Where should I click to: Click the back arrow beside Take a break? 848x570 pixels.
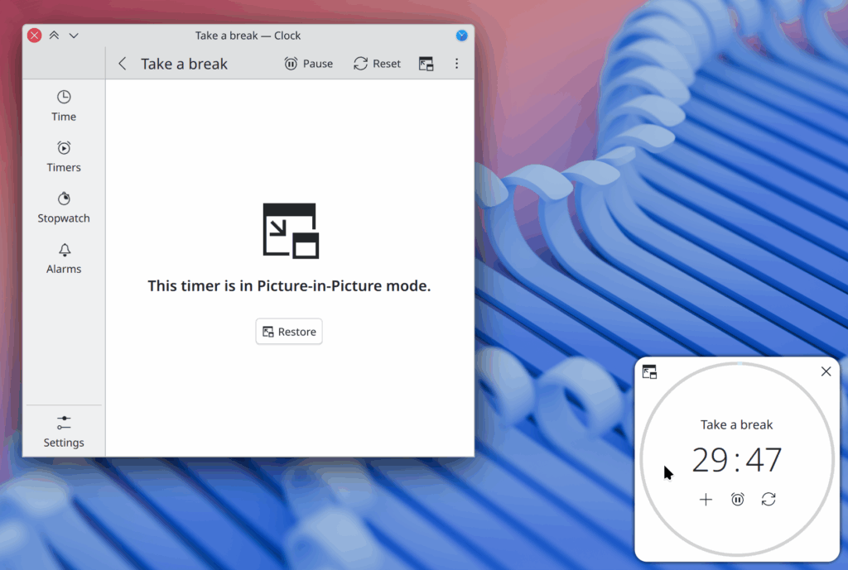[x=123, y=64]
